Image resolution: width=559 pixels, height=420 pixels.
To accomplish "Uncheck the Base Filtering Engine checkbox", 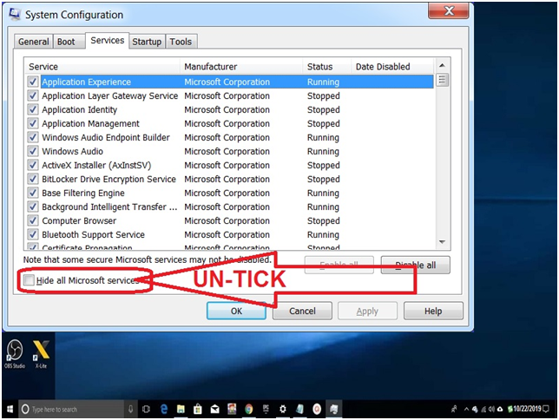I will 33,193.
